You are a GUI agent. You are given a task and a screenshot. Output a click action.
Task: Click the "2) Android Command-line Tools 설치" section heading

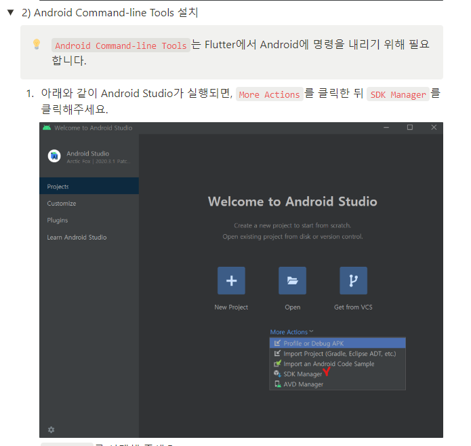[110, 13]
